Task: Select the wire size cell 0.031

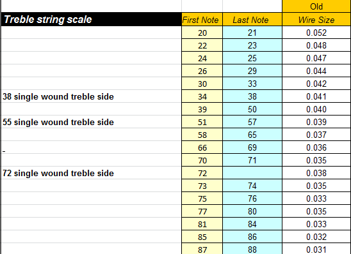Action: [316, 249]
